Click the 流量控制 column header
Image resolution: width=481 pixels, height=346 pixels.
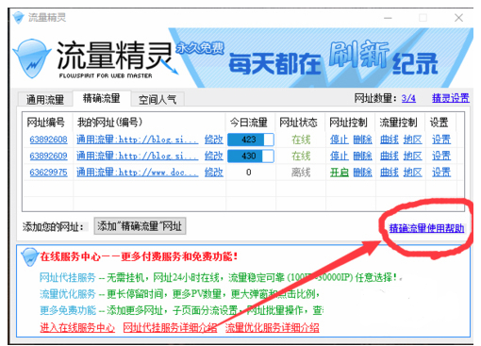pos(398,123)
